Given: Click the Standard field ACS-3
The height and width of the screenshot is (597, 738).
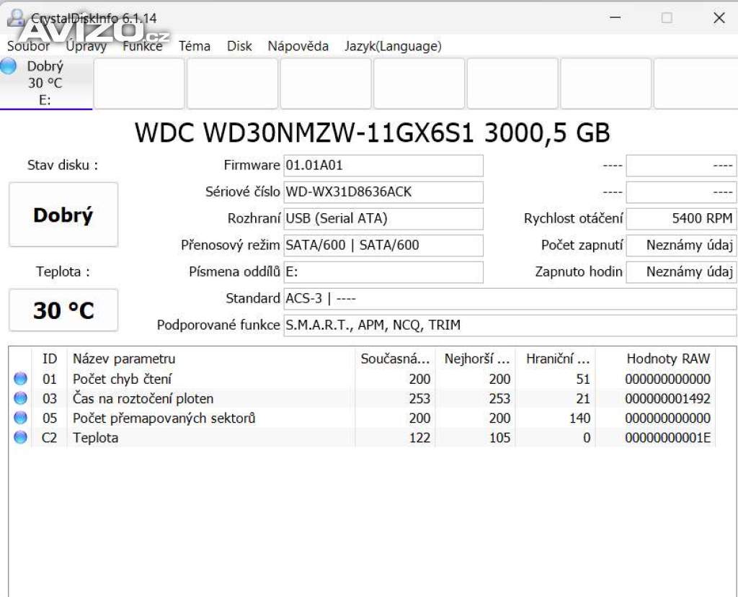Looking at the screenshot, I should click(x=510, y=299).
